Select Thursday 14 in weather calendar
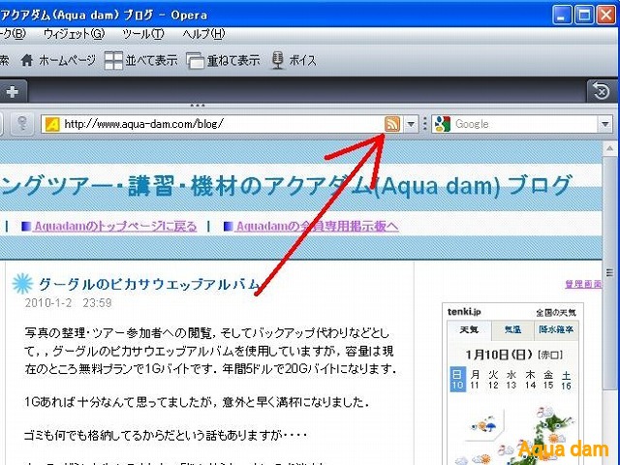 click(530, 380)
